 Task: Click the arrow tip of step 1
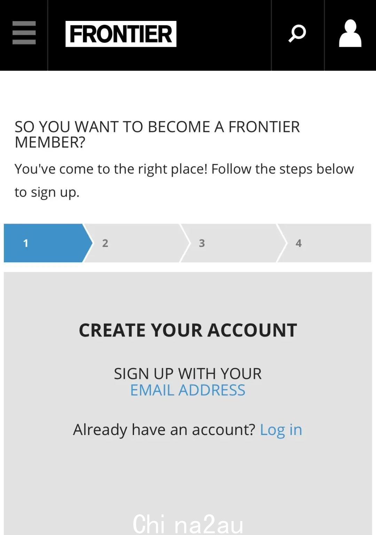click(88, 243)
